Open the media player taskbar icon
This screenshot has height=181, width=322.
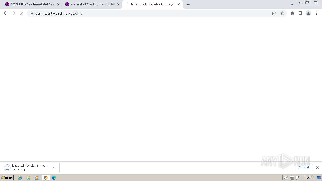37,178
